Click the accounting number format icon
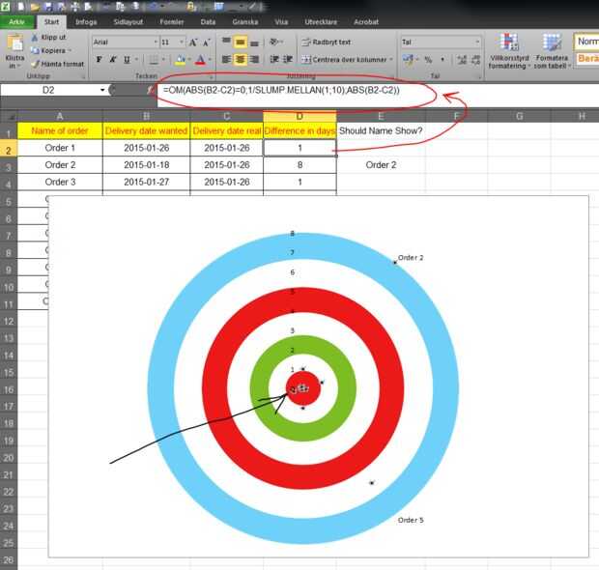The image size is (599, 570). [x=408, y=60]
